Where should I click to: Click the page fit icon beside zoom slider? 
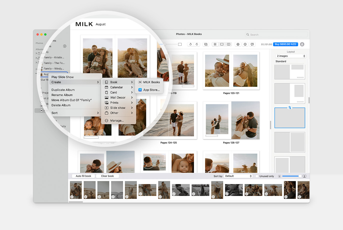pos(180,44)
